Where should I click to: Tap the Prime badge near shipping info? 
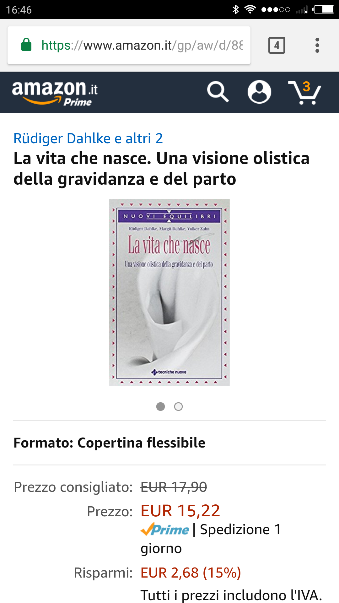pos(165,530)
